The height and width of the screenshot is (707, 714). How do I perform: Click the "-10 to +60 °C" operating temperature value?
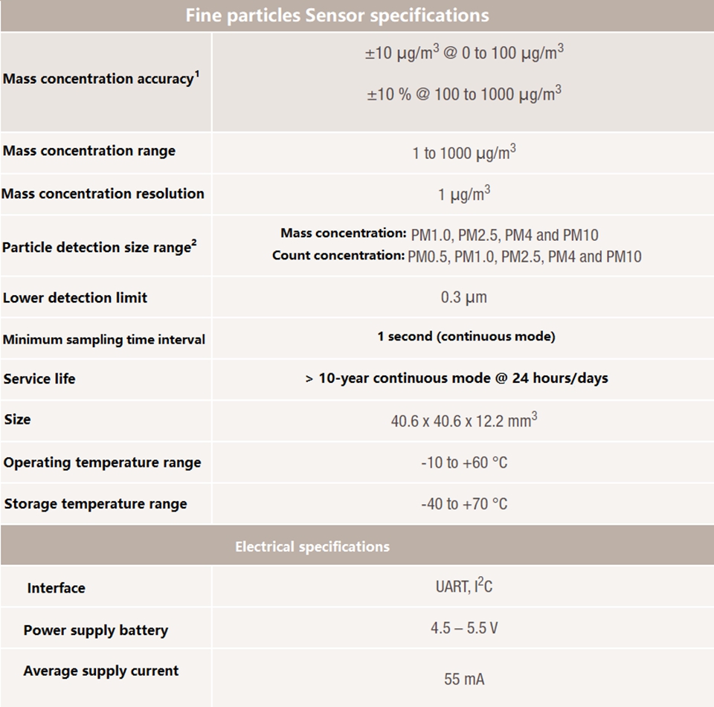[x=463, y=462]
